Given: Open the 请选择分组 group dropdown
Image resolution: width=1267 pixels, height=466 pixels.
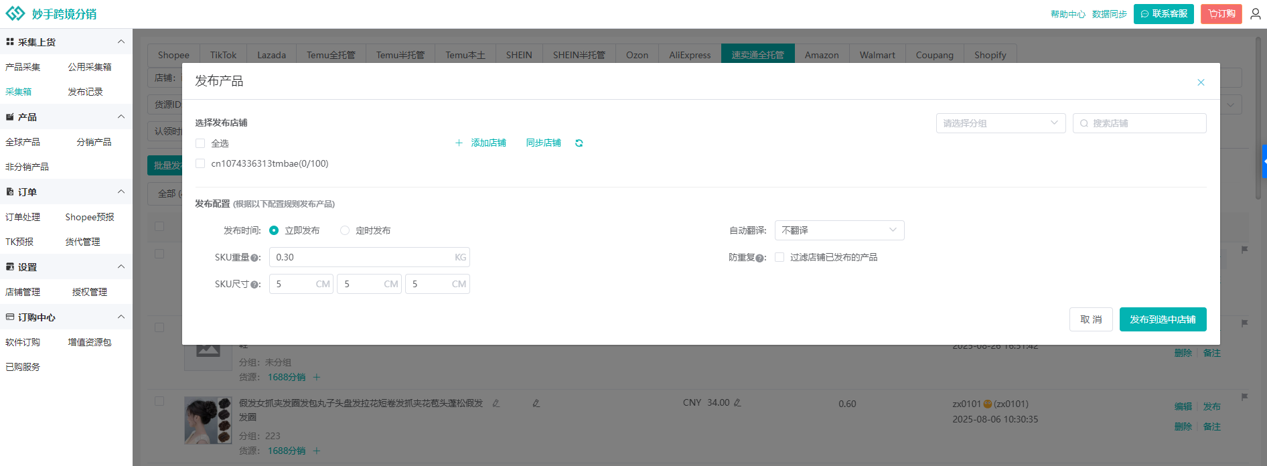Looking at the screenshot, I should (x=1000, y=123).
